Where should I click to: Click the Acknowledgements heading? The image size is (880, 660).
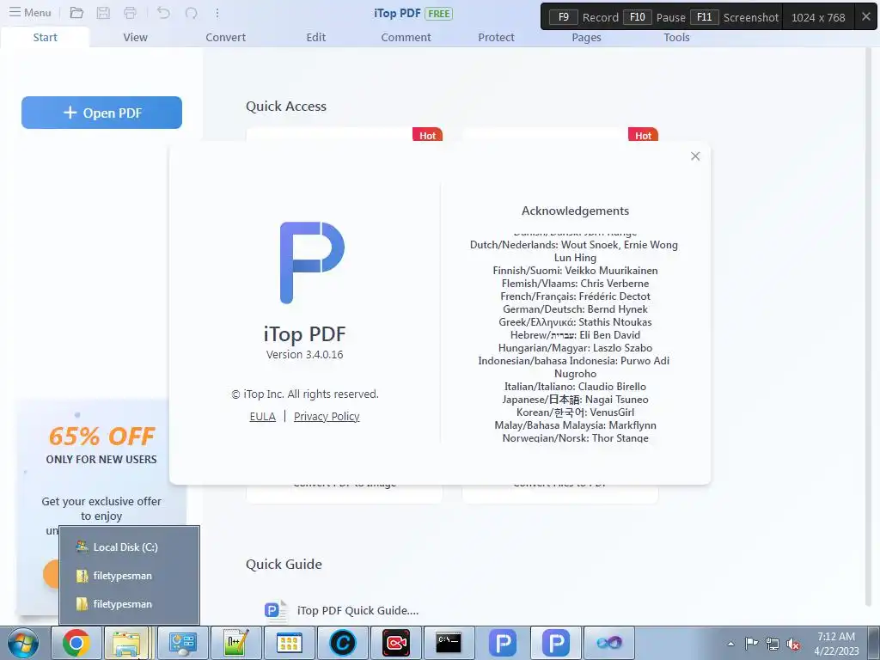(575, 211)
